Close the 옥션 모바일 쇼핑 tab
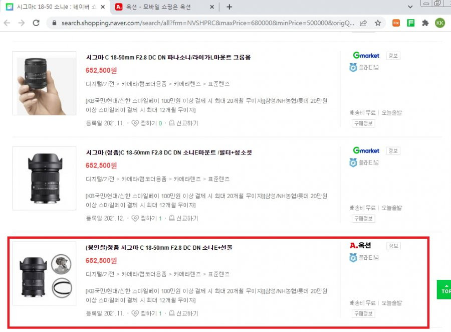The image size is (451, 332). 211,7
